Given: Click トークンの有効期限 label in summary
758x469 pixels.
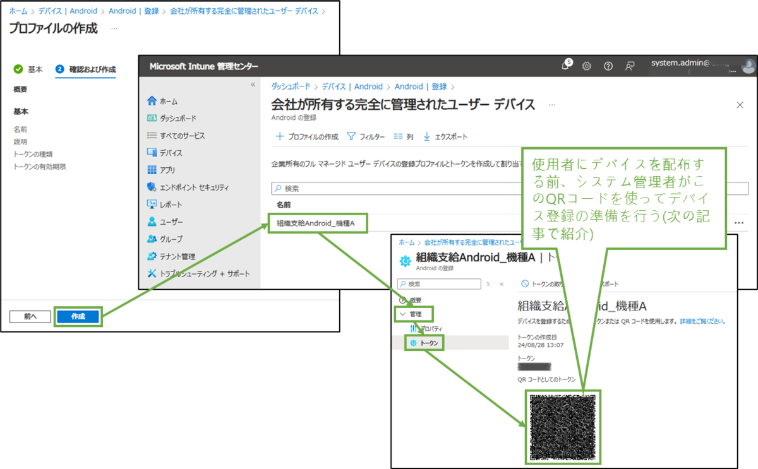Looking at the screenshot, I should point(40,167).
